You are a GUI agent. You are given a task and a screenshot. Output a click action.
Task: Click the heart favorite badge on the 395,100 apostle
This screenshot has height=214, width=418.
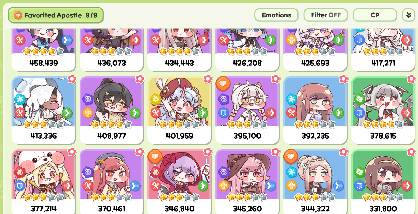click(223, 83)
